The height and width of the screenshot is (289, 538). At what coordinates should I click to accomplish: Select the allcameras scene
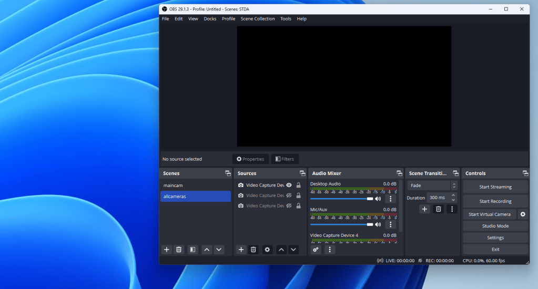(x=196, y=197)
